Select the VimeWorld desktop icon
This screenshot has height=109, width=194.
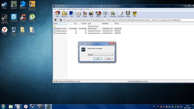point(14,18)
